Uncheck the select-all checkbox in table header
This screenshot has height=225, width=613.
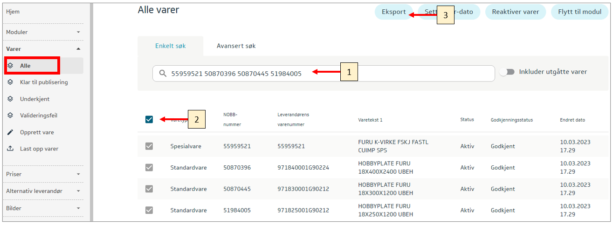pyautogui.click(x=149, y=120)
